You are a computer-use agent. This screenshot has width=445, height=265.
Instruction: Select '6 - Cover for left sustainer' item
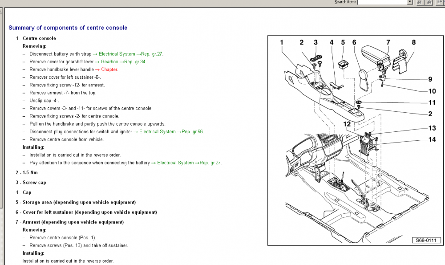point(86,212)
